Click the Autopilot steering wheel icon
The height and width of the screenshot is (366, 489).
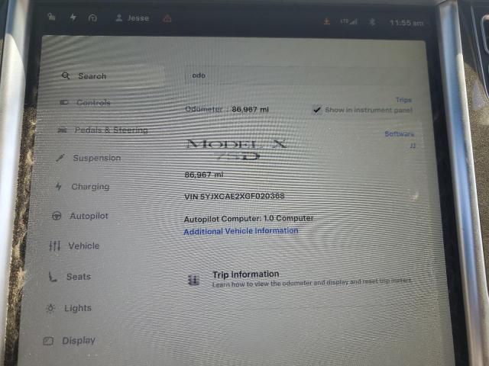tap(57, 216)
